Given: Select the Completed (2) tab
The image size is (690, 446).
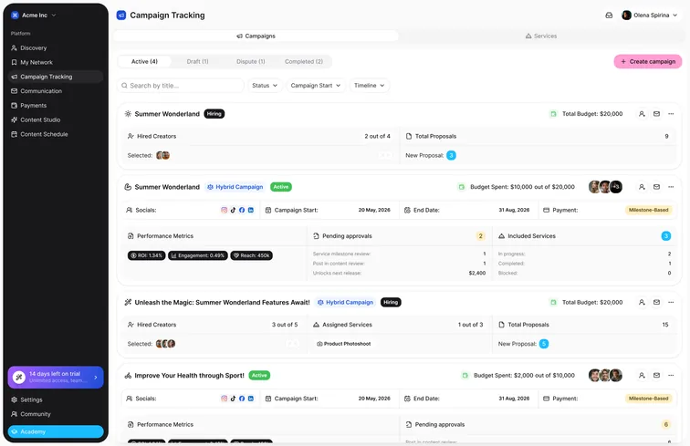Looking at the screenshot, I should tap(304, 62).
